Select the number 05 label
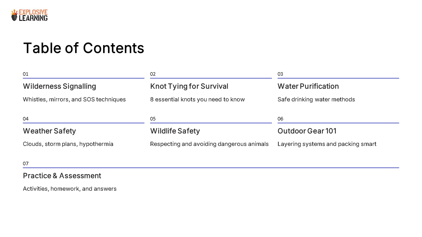422x237 pixels. [153, 119]
